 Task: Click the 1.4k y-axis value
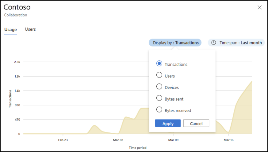[17, 91]
